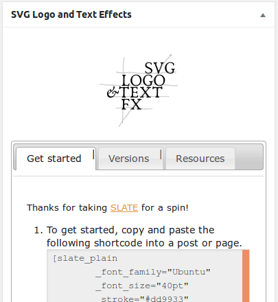Follow the SLATE hyperlink
This screenshot has height=302, width=278.
(124, 208)
